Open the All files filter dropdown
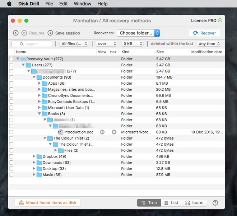237x216 pixels. (74, 44)
